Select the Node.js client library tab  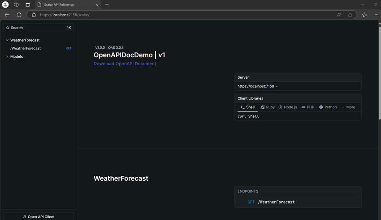click(288, 107)
